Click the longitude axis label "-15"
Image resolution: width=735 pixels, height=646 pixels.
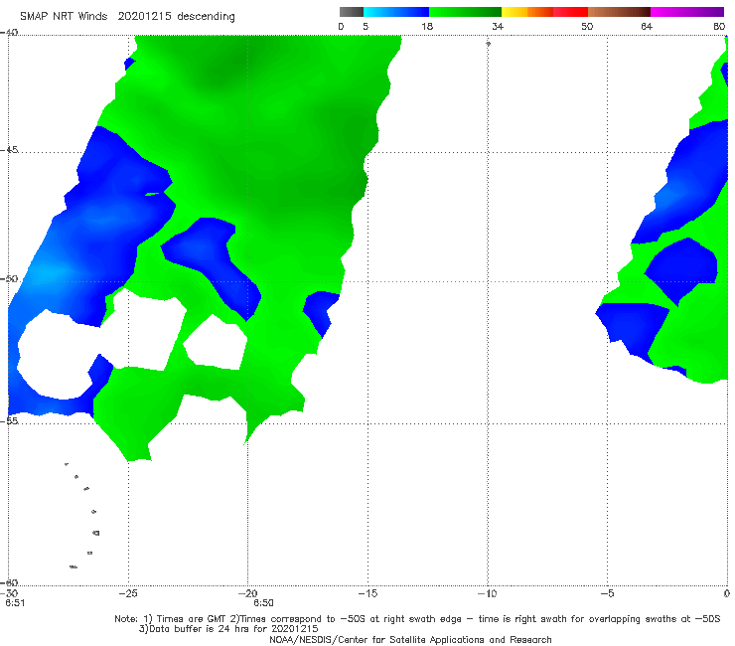(367, 593)
